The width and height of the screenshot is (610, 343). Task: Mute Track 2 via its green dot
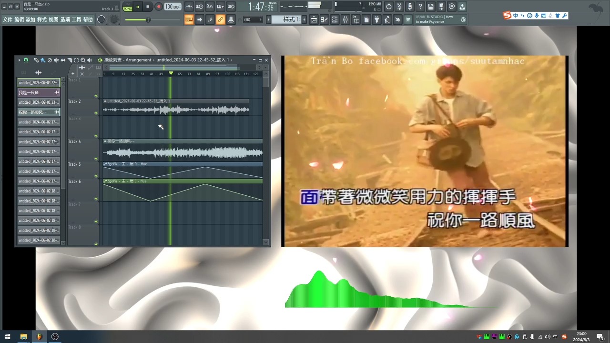click(x=96, y=113)
